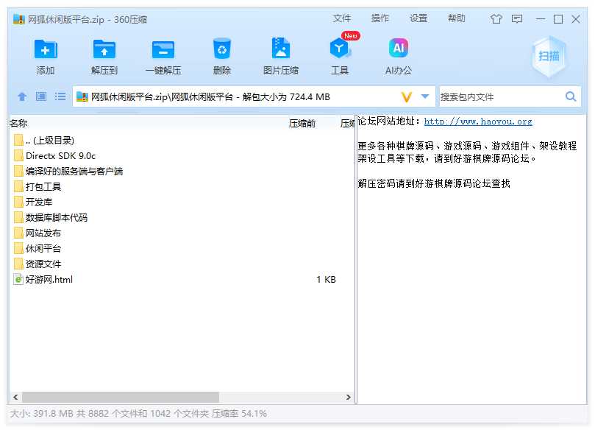The image size is (595, 430).
Task: Select the 开发库 folder icon
Action: click(x=18, y=202)
